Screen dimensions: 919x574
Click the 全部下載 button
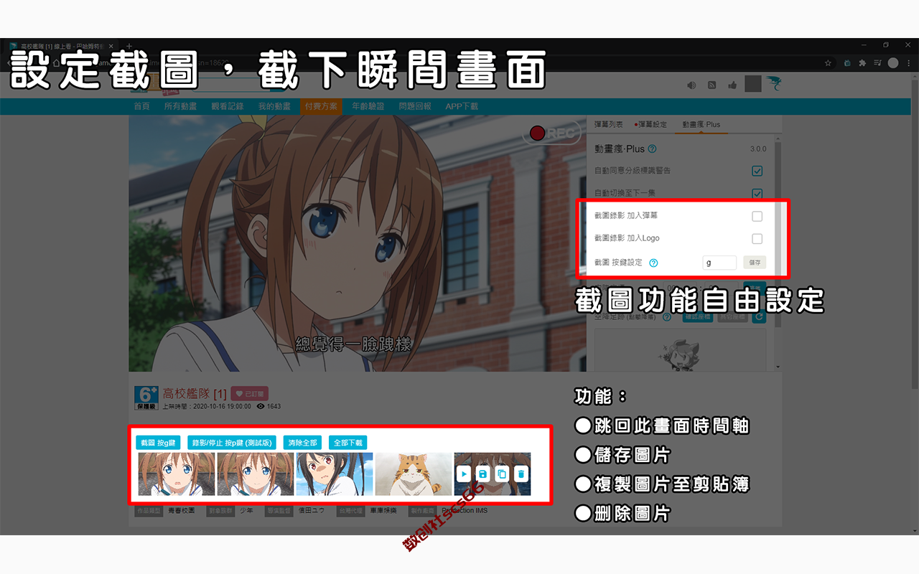(347, 443)
